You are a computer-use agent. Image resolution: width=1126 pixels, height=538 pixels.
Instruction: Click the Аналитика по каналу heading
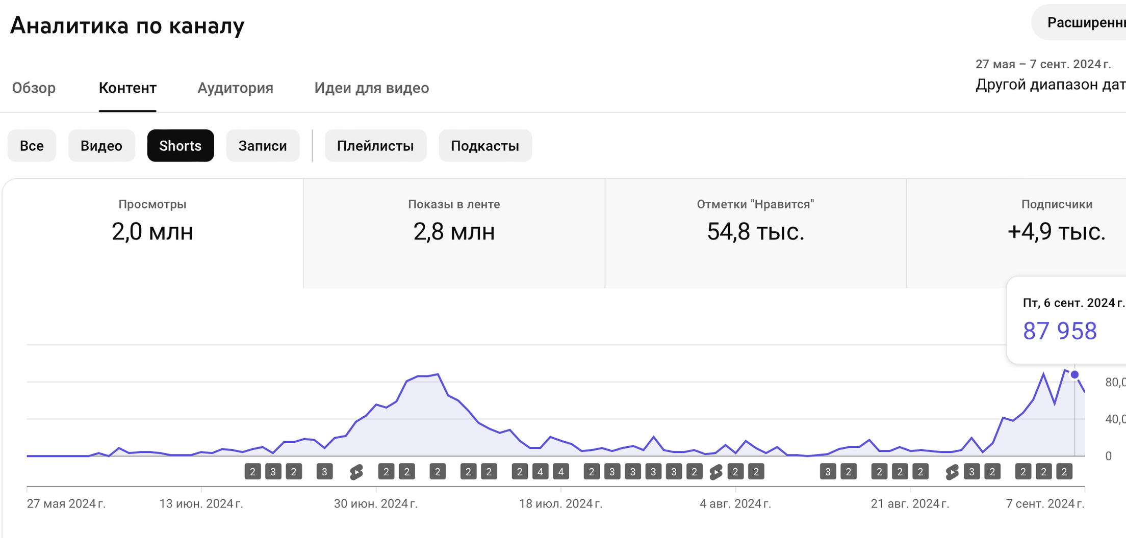point(127,25)
